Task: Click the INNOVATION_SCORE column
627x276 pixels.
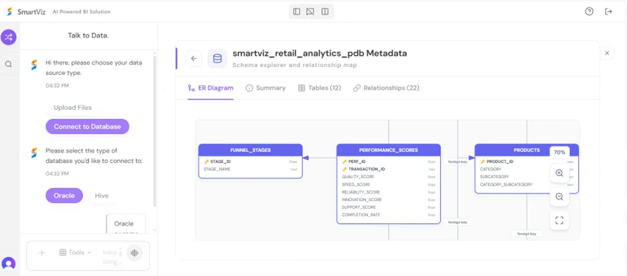Action: click(x=389, y=200)
